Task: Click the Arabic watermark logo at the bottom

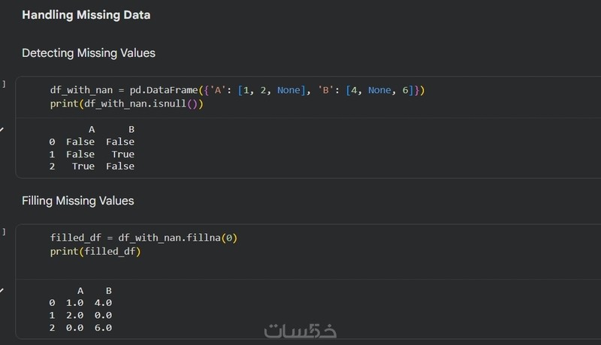Action: tap(300, 329)
